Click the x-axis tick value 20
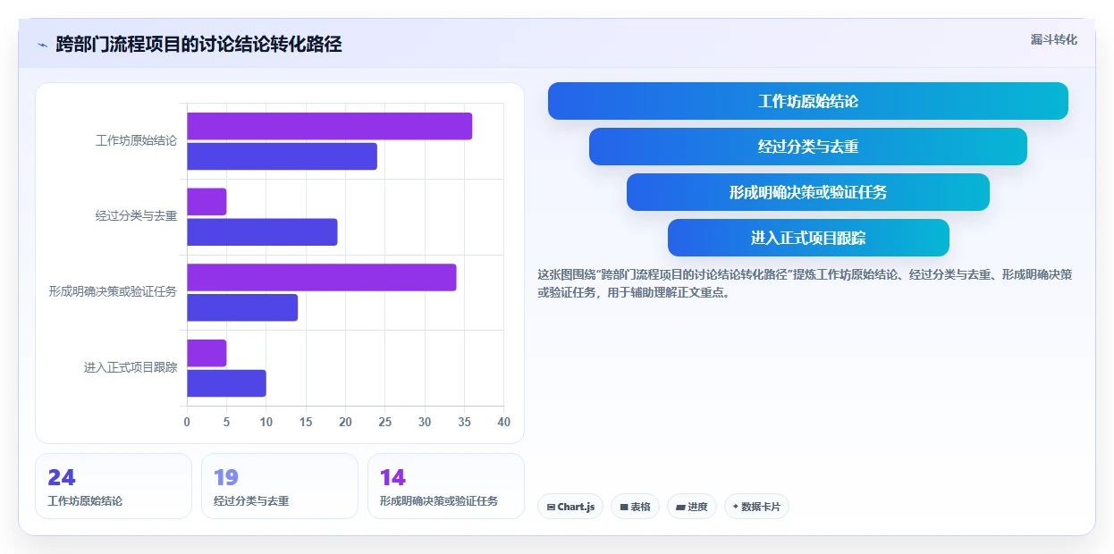This screenshot has width=1114, height=554. (x=345, y=422)
